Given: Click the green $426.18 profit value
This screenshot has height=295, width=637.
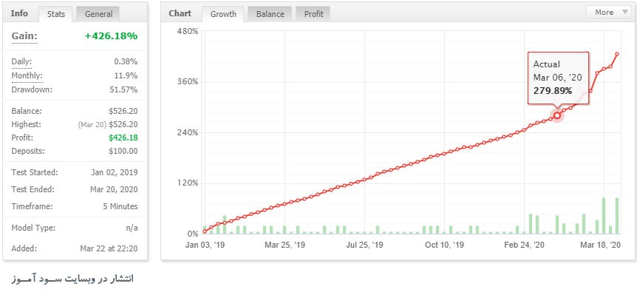Looking at the screenshot, I should [x=123, y=138].
